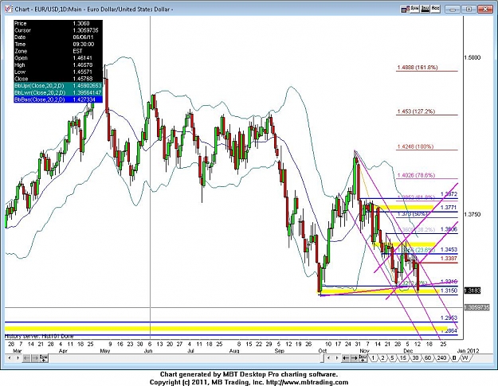Click the 1.4248 (100%) Fibonacci label
498x386 pixels.
click(415, 146)
